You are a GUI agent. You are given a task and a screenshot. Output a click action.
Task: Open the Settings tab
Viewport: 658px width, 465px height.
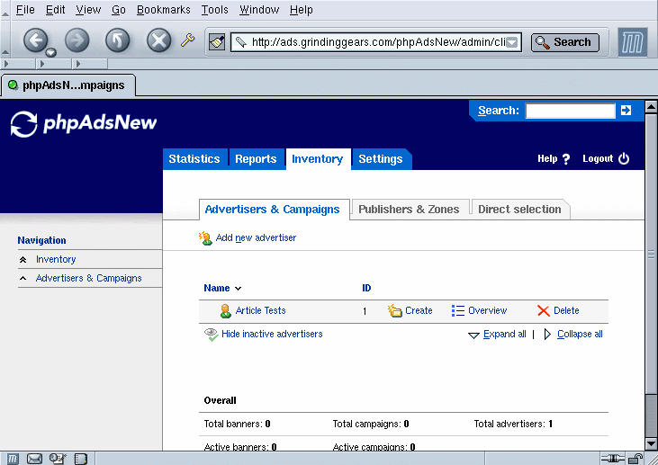(381, 159)
